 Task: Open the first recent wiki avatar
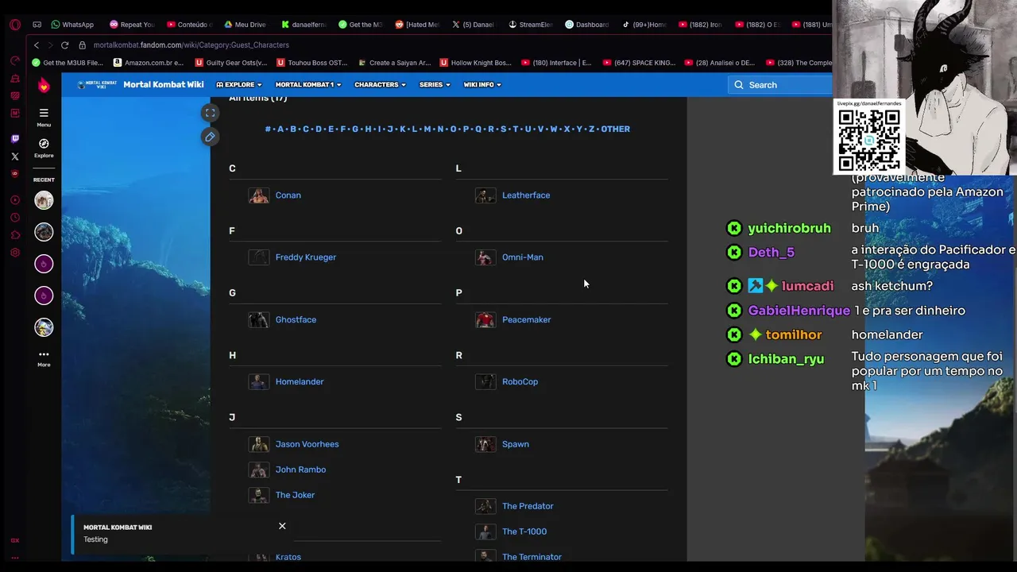click(44, 200)
